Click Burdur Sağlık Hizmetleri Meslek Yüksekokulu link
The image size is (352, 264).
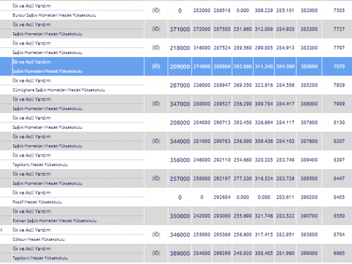coord(55,15)
